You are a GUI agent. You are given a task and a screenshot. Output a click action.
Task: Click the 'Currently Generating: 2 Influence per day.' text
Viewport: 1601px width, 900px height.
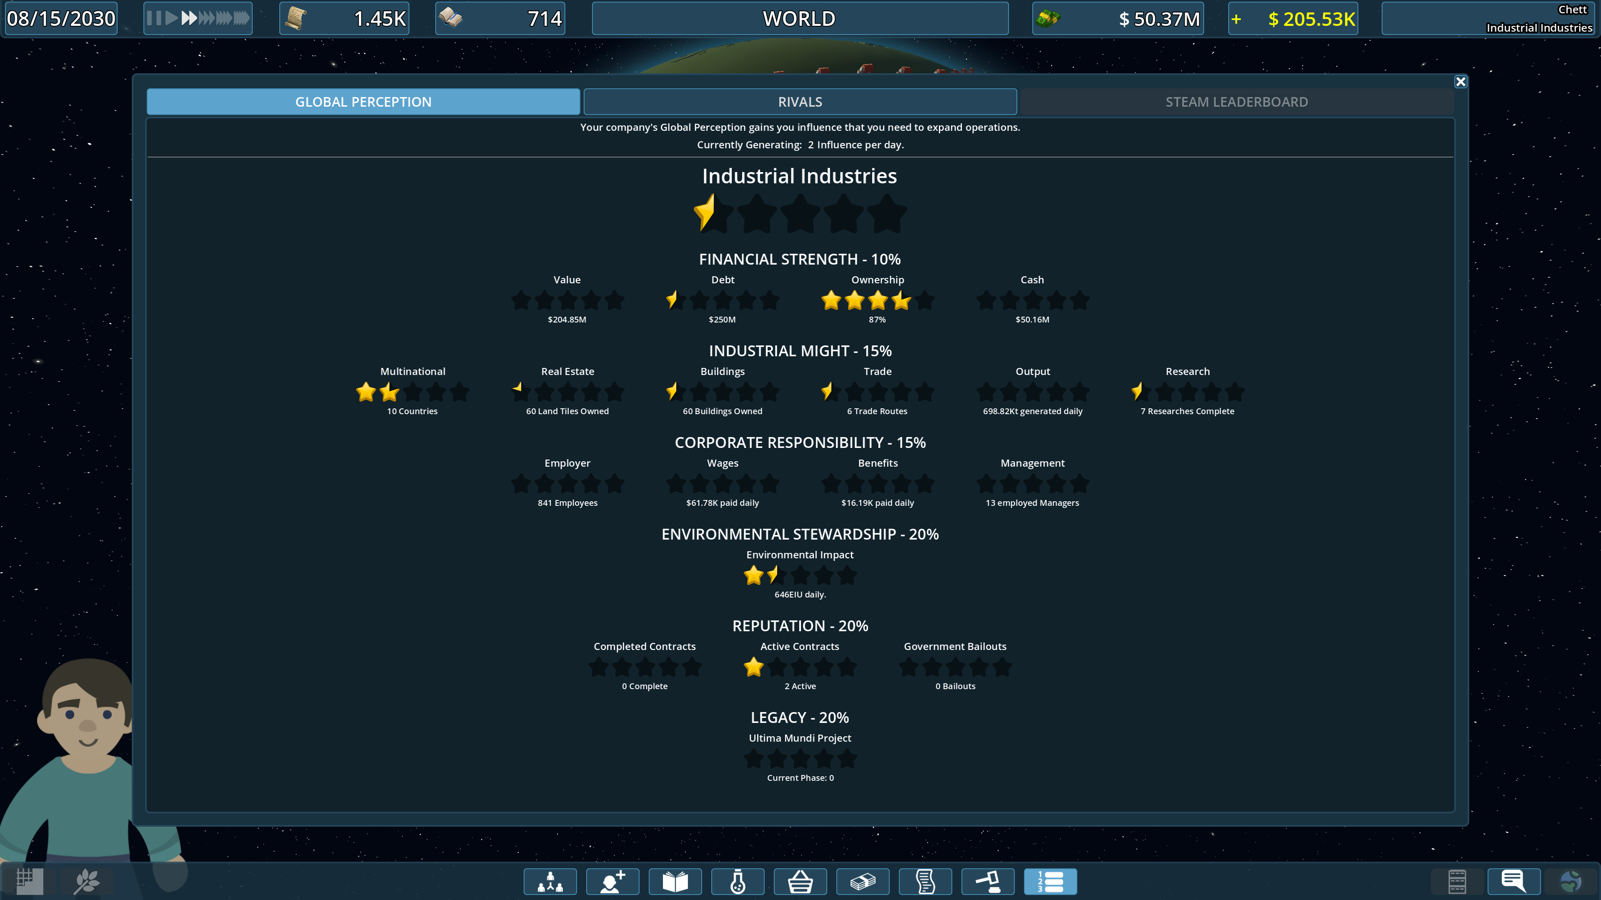(x=800, y=145)
